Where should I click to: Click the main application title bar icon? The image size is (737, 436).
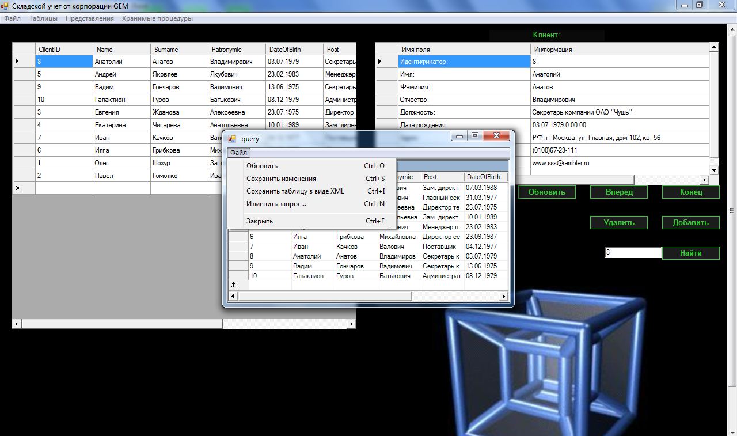tap(5, 6)
